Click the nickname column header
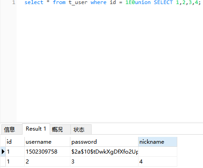The image size is (203, 168). [x=157, y=142]
